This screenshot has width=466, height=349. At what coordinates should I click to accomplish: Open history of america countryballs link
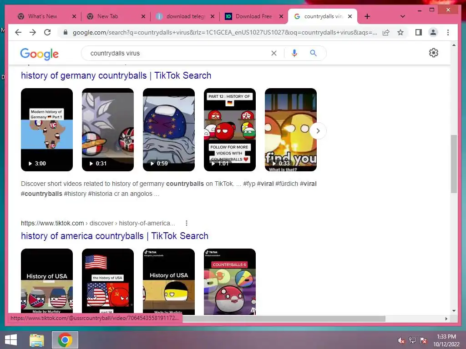114,236
